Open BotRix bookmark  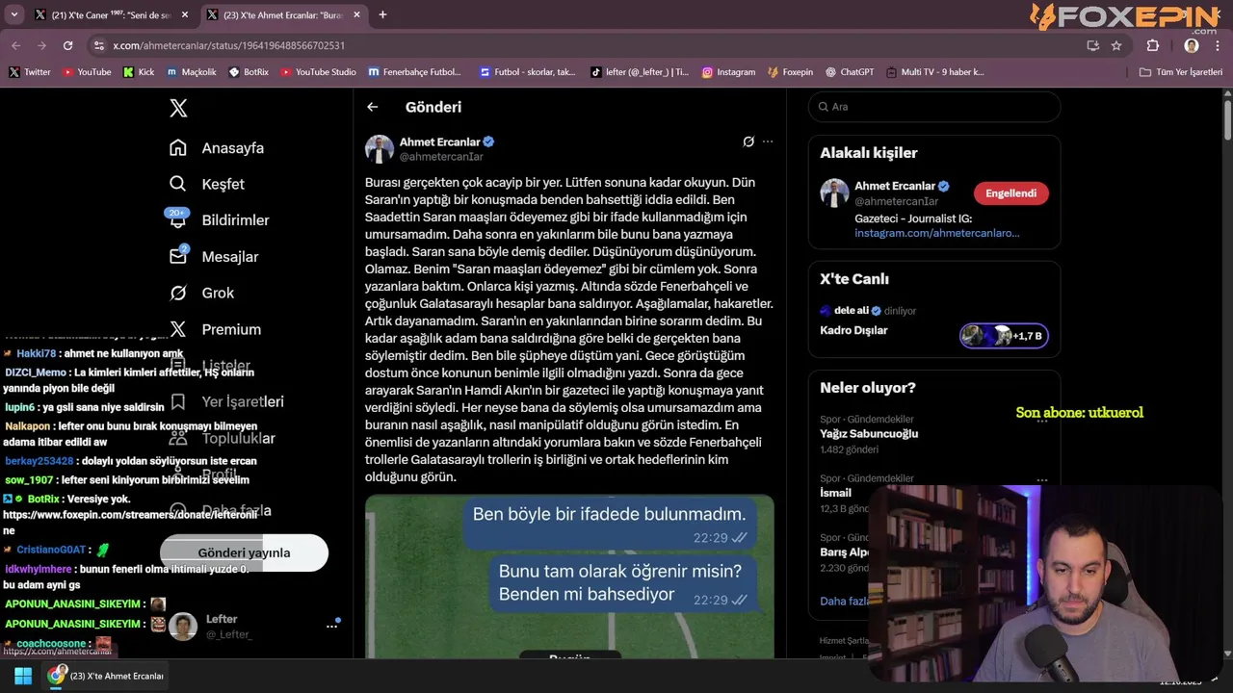[249, 72]
